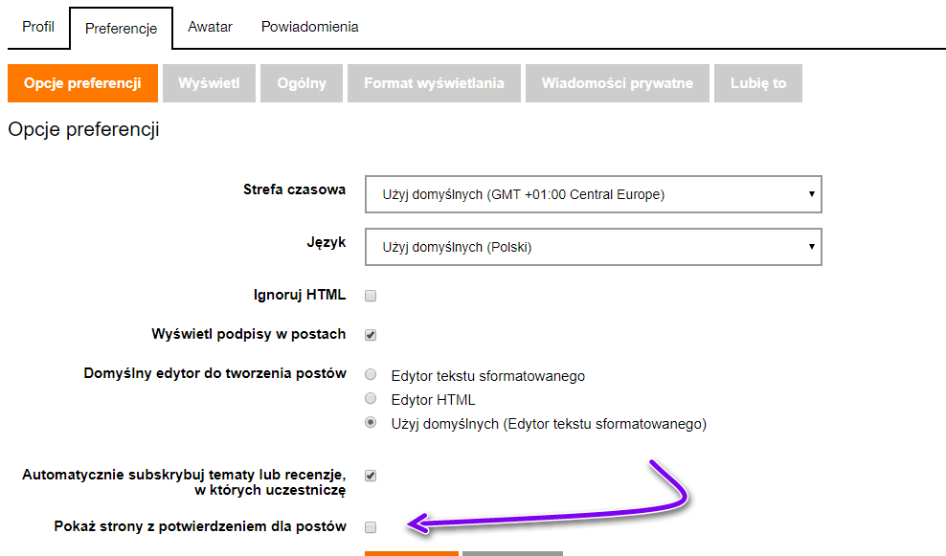Choose the Edytor HTML radio option
The image size is (946, 556).
pyautogui.click(x=371, y=399)
